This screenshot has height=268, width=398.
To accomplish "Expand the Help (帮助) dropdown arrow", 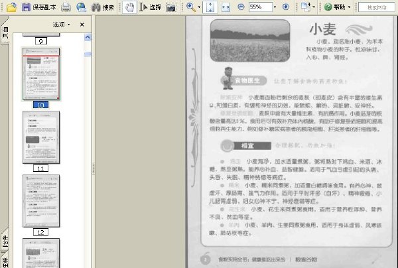I will [349, 7].
